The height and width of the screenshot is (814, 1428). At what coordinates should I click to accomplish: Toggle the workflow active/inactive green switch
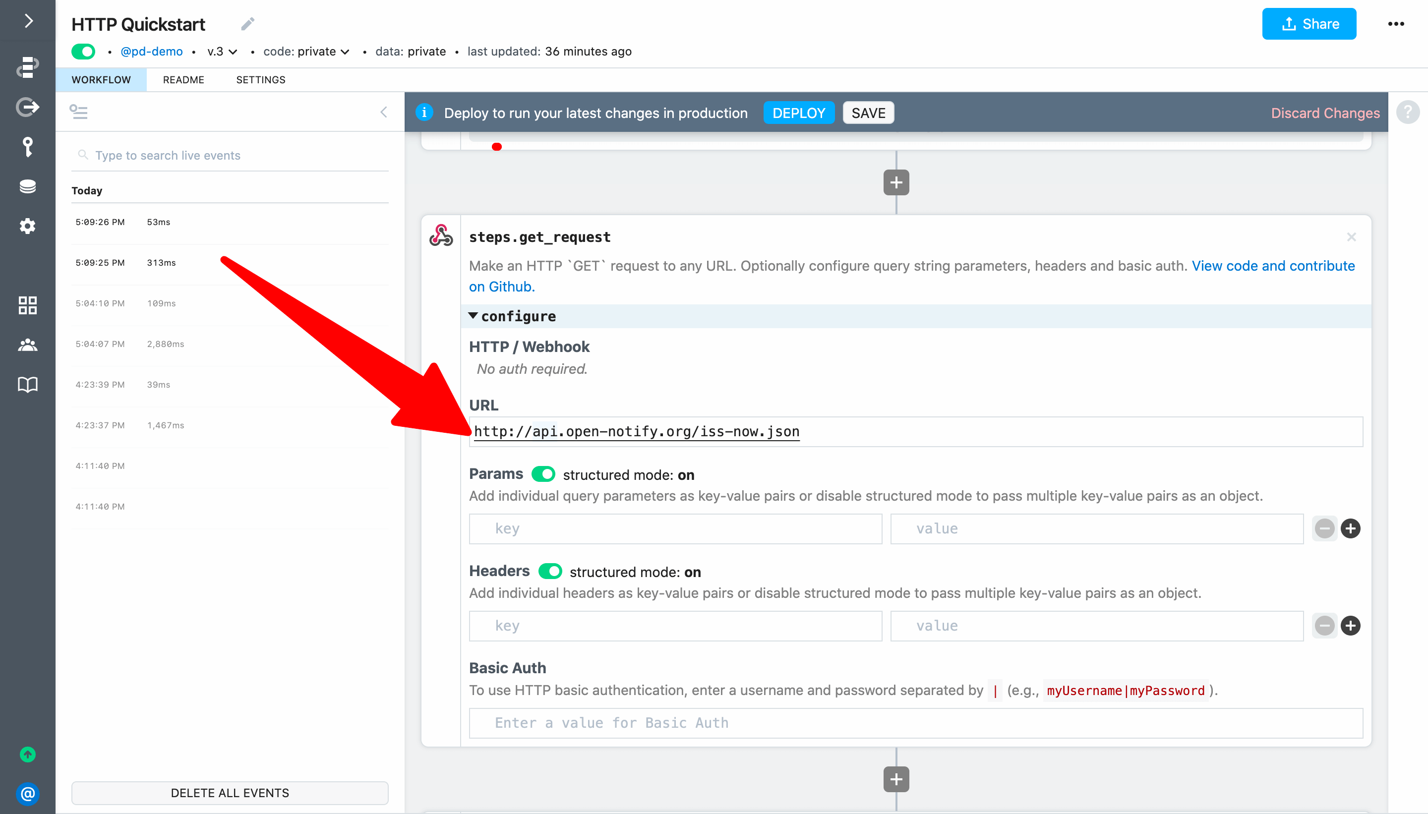[x=84, y=51]
